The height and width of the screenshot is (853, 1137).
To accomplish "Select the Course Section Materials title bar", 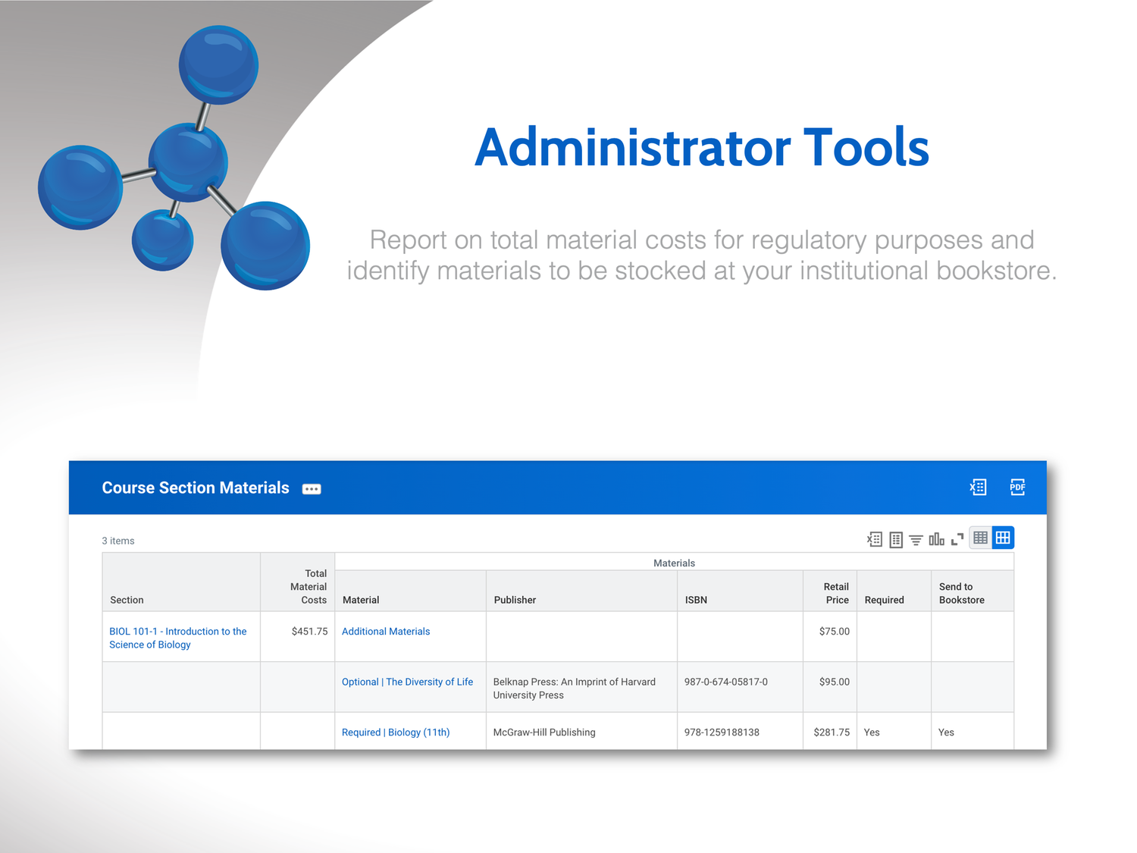I will pos(196,488).
